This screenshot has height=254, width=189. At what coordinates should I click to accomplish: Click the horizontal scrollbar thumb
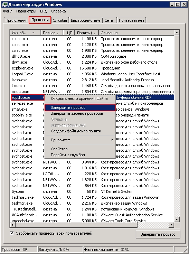coord(76,225)
